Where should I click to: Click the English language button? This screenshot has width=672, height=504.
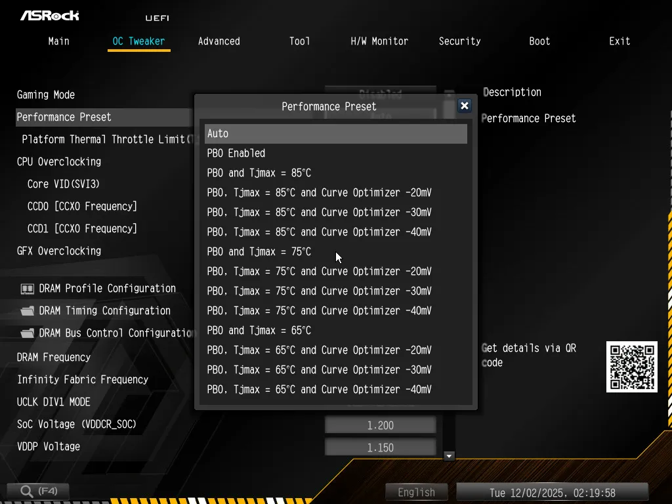pos(416,492)
